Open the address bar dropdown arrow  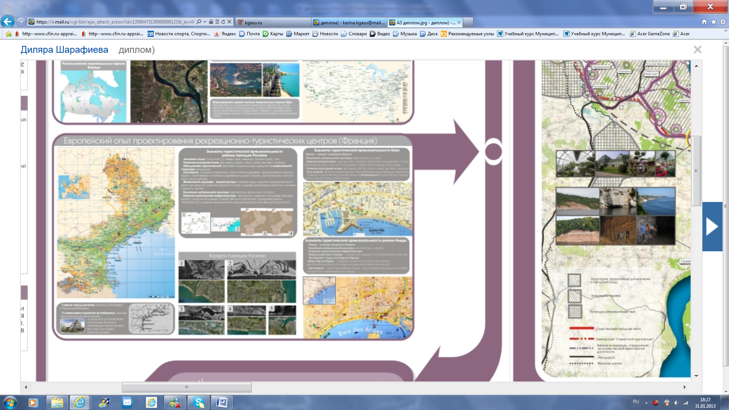(205, 22)
